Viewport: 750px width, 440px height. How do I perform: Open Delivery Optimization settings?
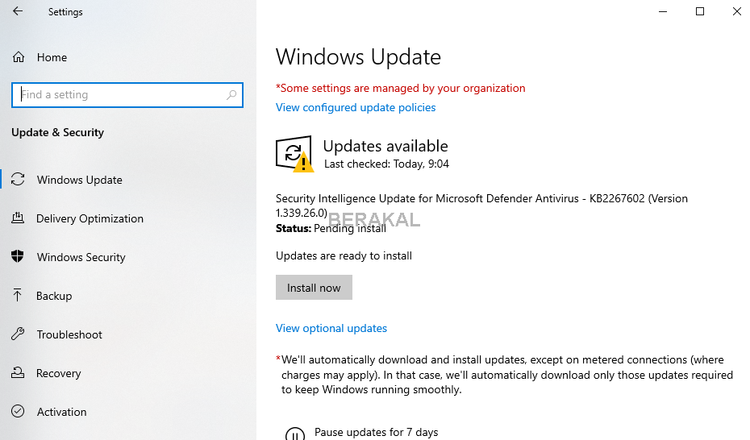point(90,219)
